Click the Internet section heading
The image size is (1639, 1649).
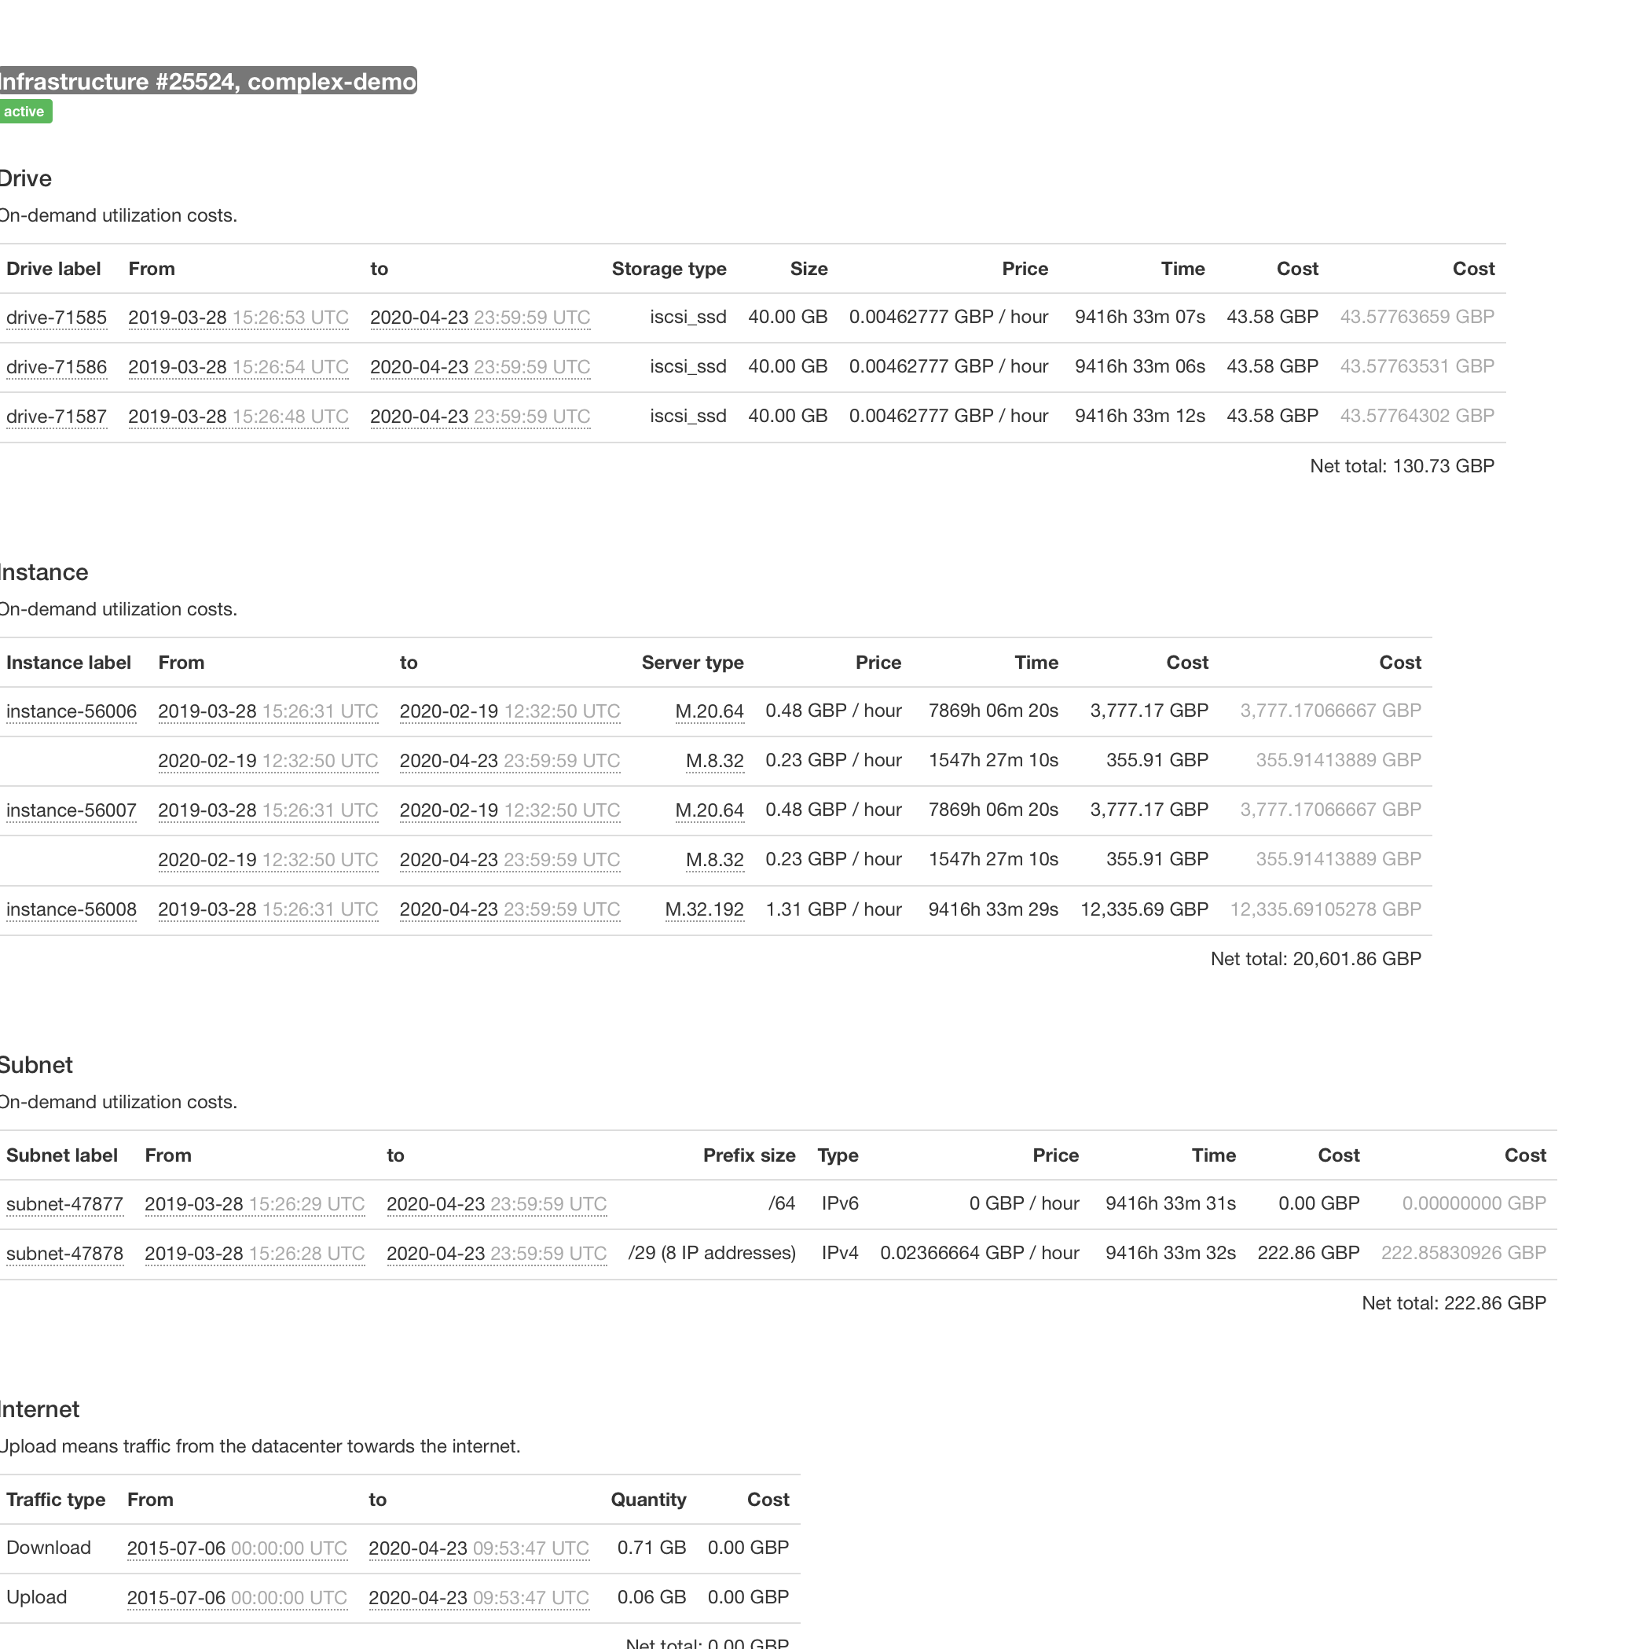point(39,1409)
